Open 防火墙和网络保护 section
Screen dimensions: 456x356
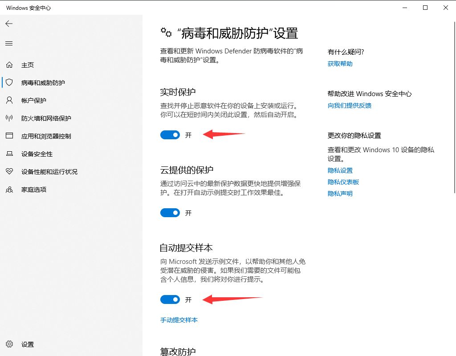tap(46, 118)
